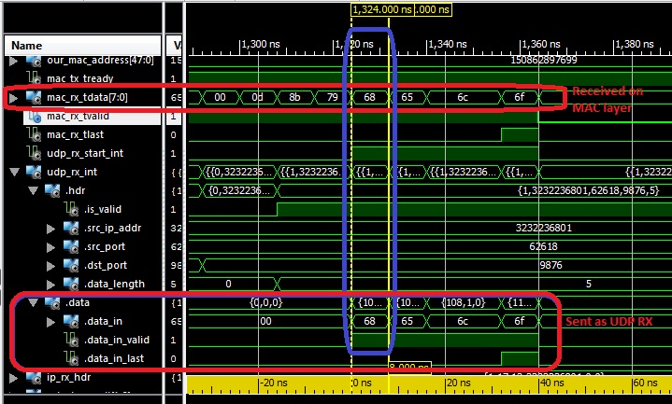Click the .data_in_valid signal icon
This screenshot has width=672, height=404.
click(x=71, y=340)
